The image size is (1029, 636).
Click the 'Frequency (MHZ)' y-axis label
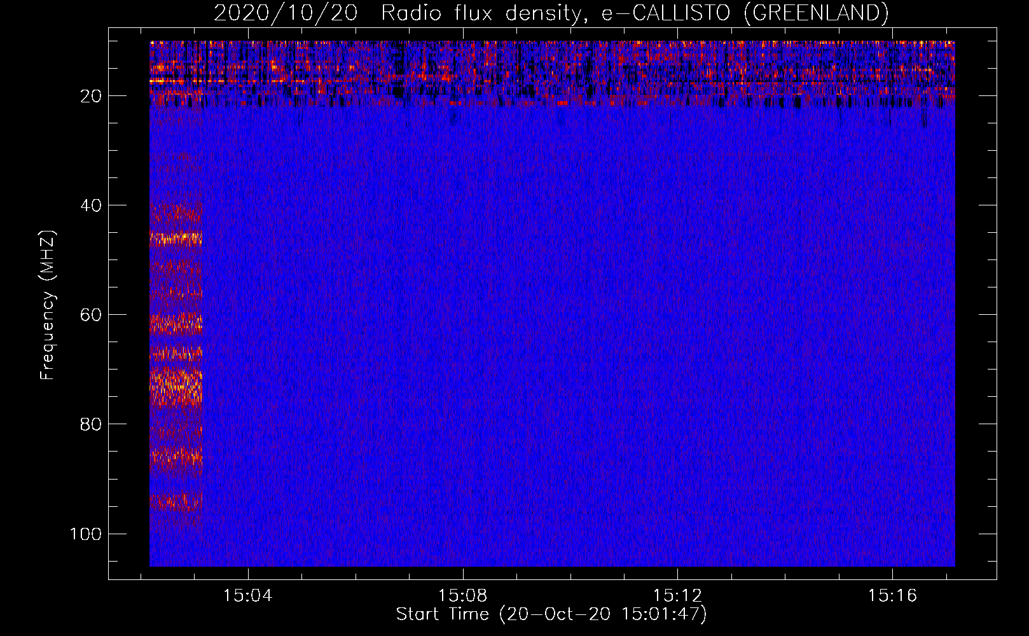click(x=48, y=305)
